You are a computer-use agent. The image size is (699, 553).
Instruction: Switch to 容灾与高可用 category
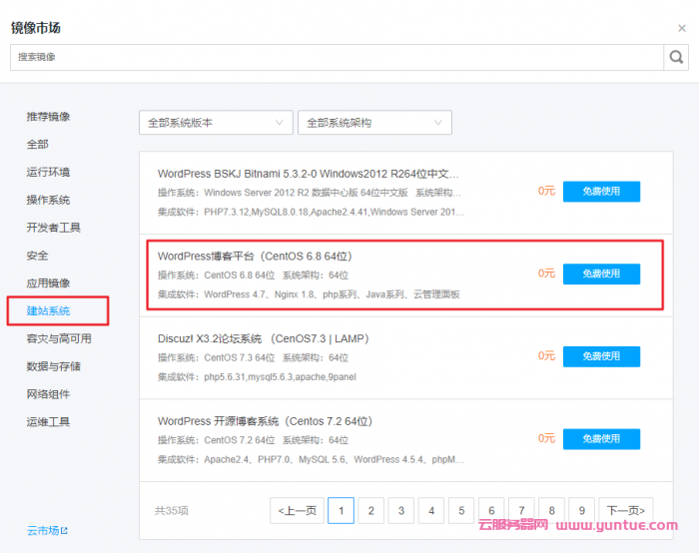click(x=59, y=338)
